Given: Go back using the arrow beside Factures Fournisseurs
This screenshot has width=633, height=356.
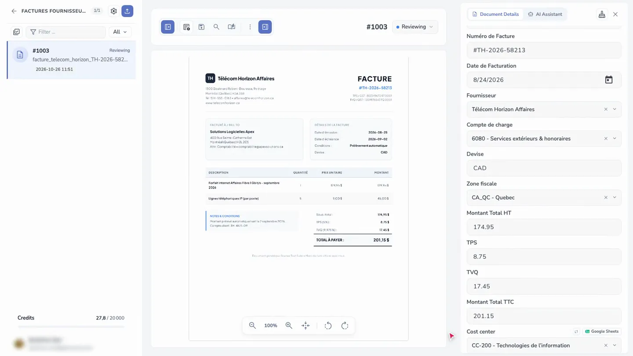Looking at the screenshot, I should pyautogui.click(x=14, y=11).
